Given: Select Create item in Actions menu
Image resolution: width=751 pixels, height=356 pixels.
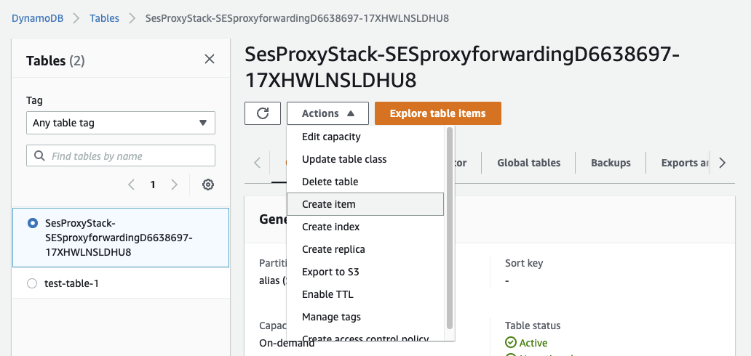Looking at the screenshot, I should [x=365, y=204].
